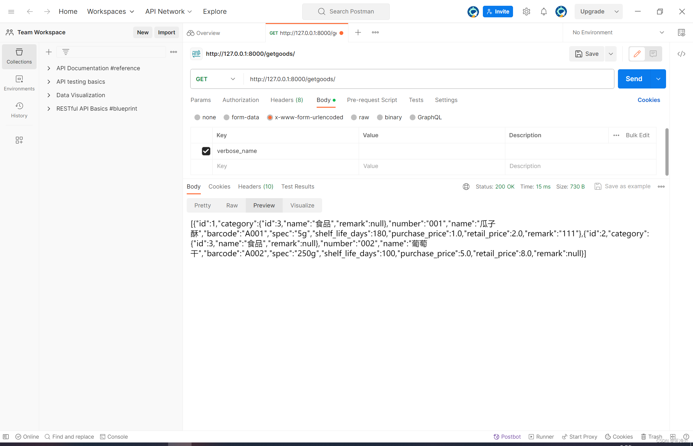693x446 pixels.
Task: Select the raw body type
Action: (x=354, y=117)
